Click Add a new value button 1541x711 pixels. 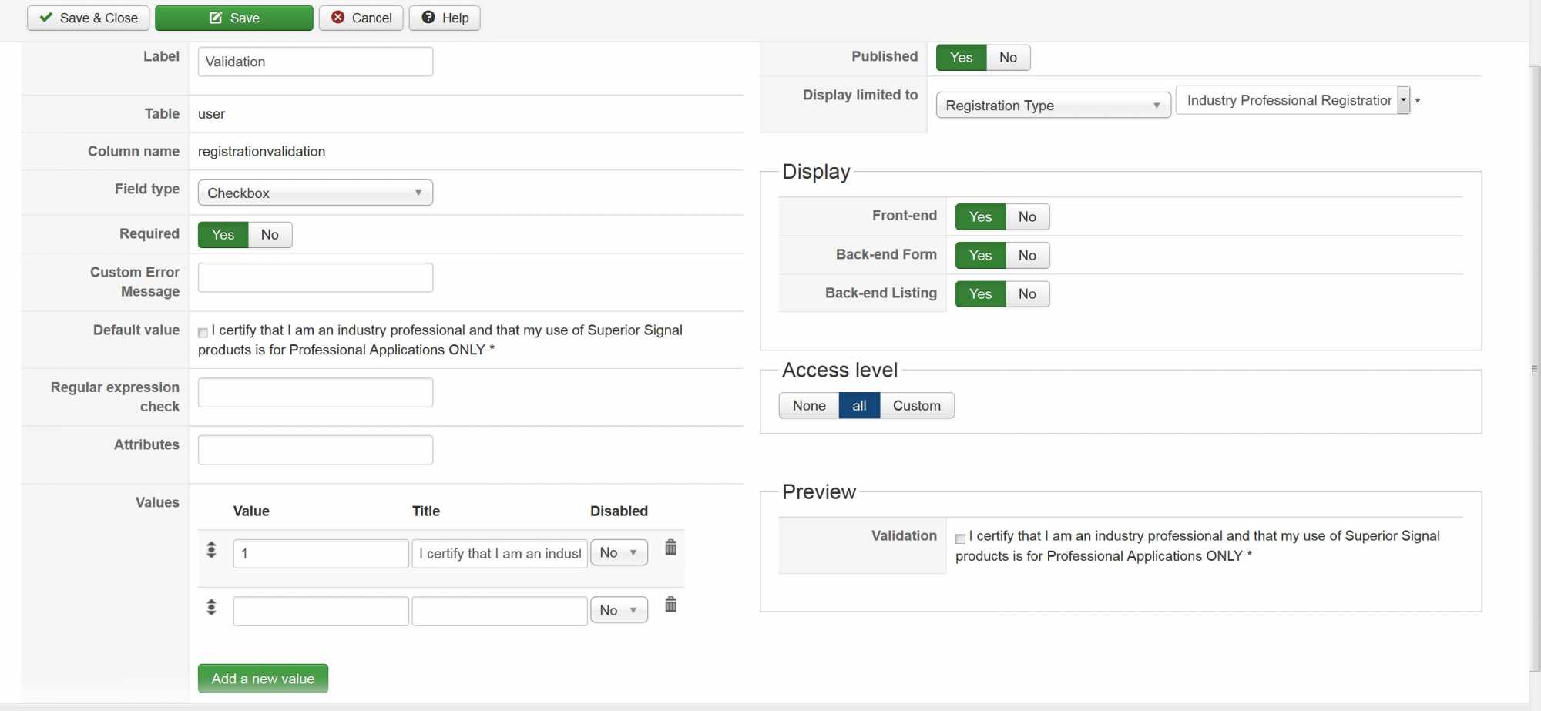coord(263,679)
